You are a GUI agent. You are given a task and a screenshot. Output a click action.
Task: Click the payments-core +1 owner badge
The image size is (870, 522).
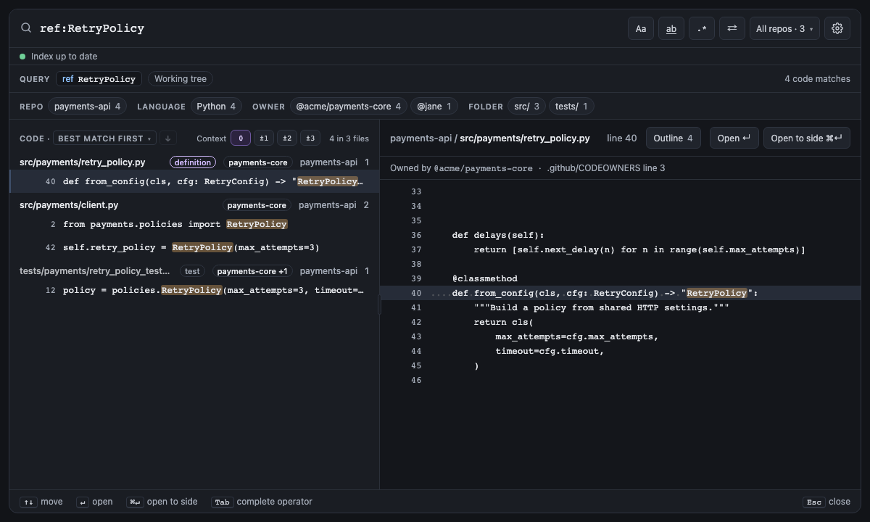pos(252,271)
